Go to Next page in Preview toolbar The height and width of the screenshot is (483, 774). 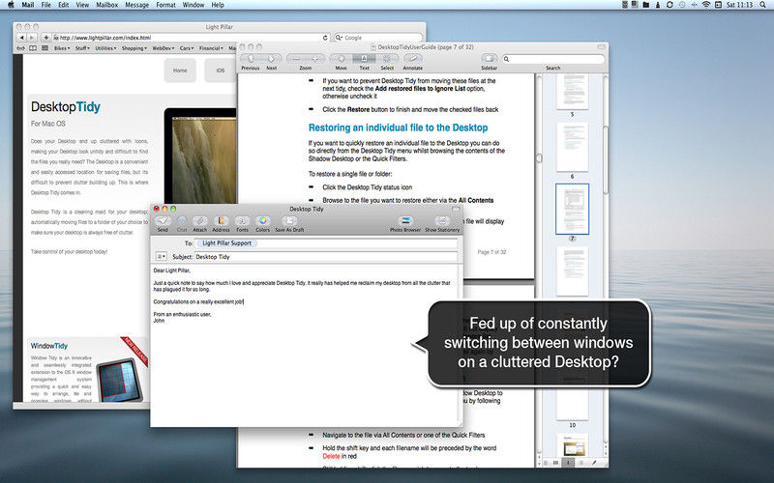point(272,59)
